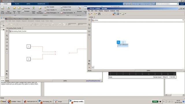Expand New model dropdown arrow in Library

(x=91, y=14)
